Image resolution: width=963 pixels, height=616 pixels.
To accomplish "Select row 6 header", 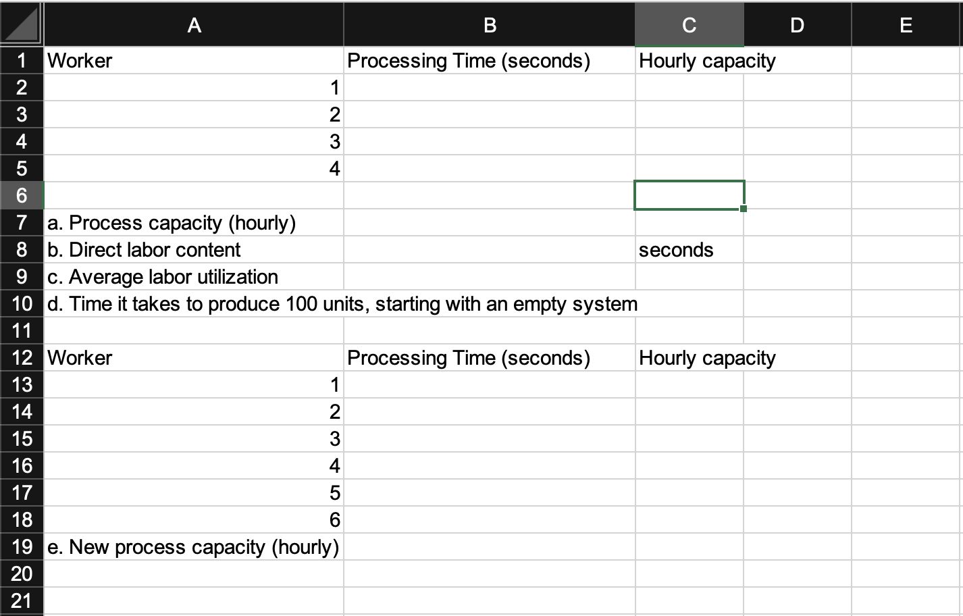I will pos(21,195).
